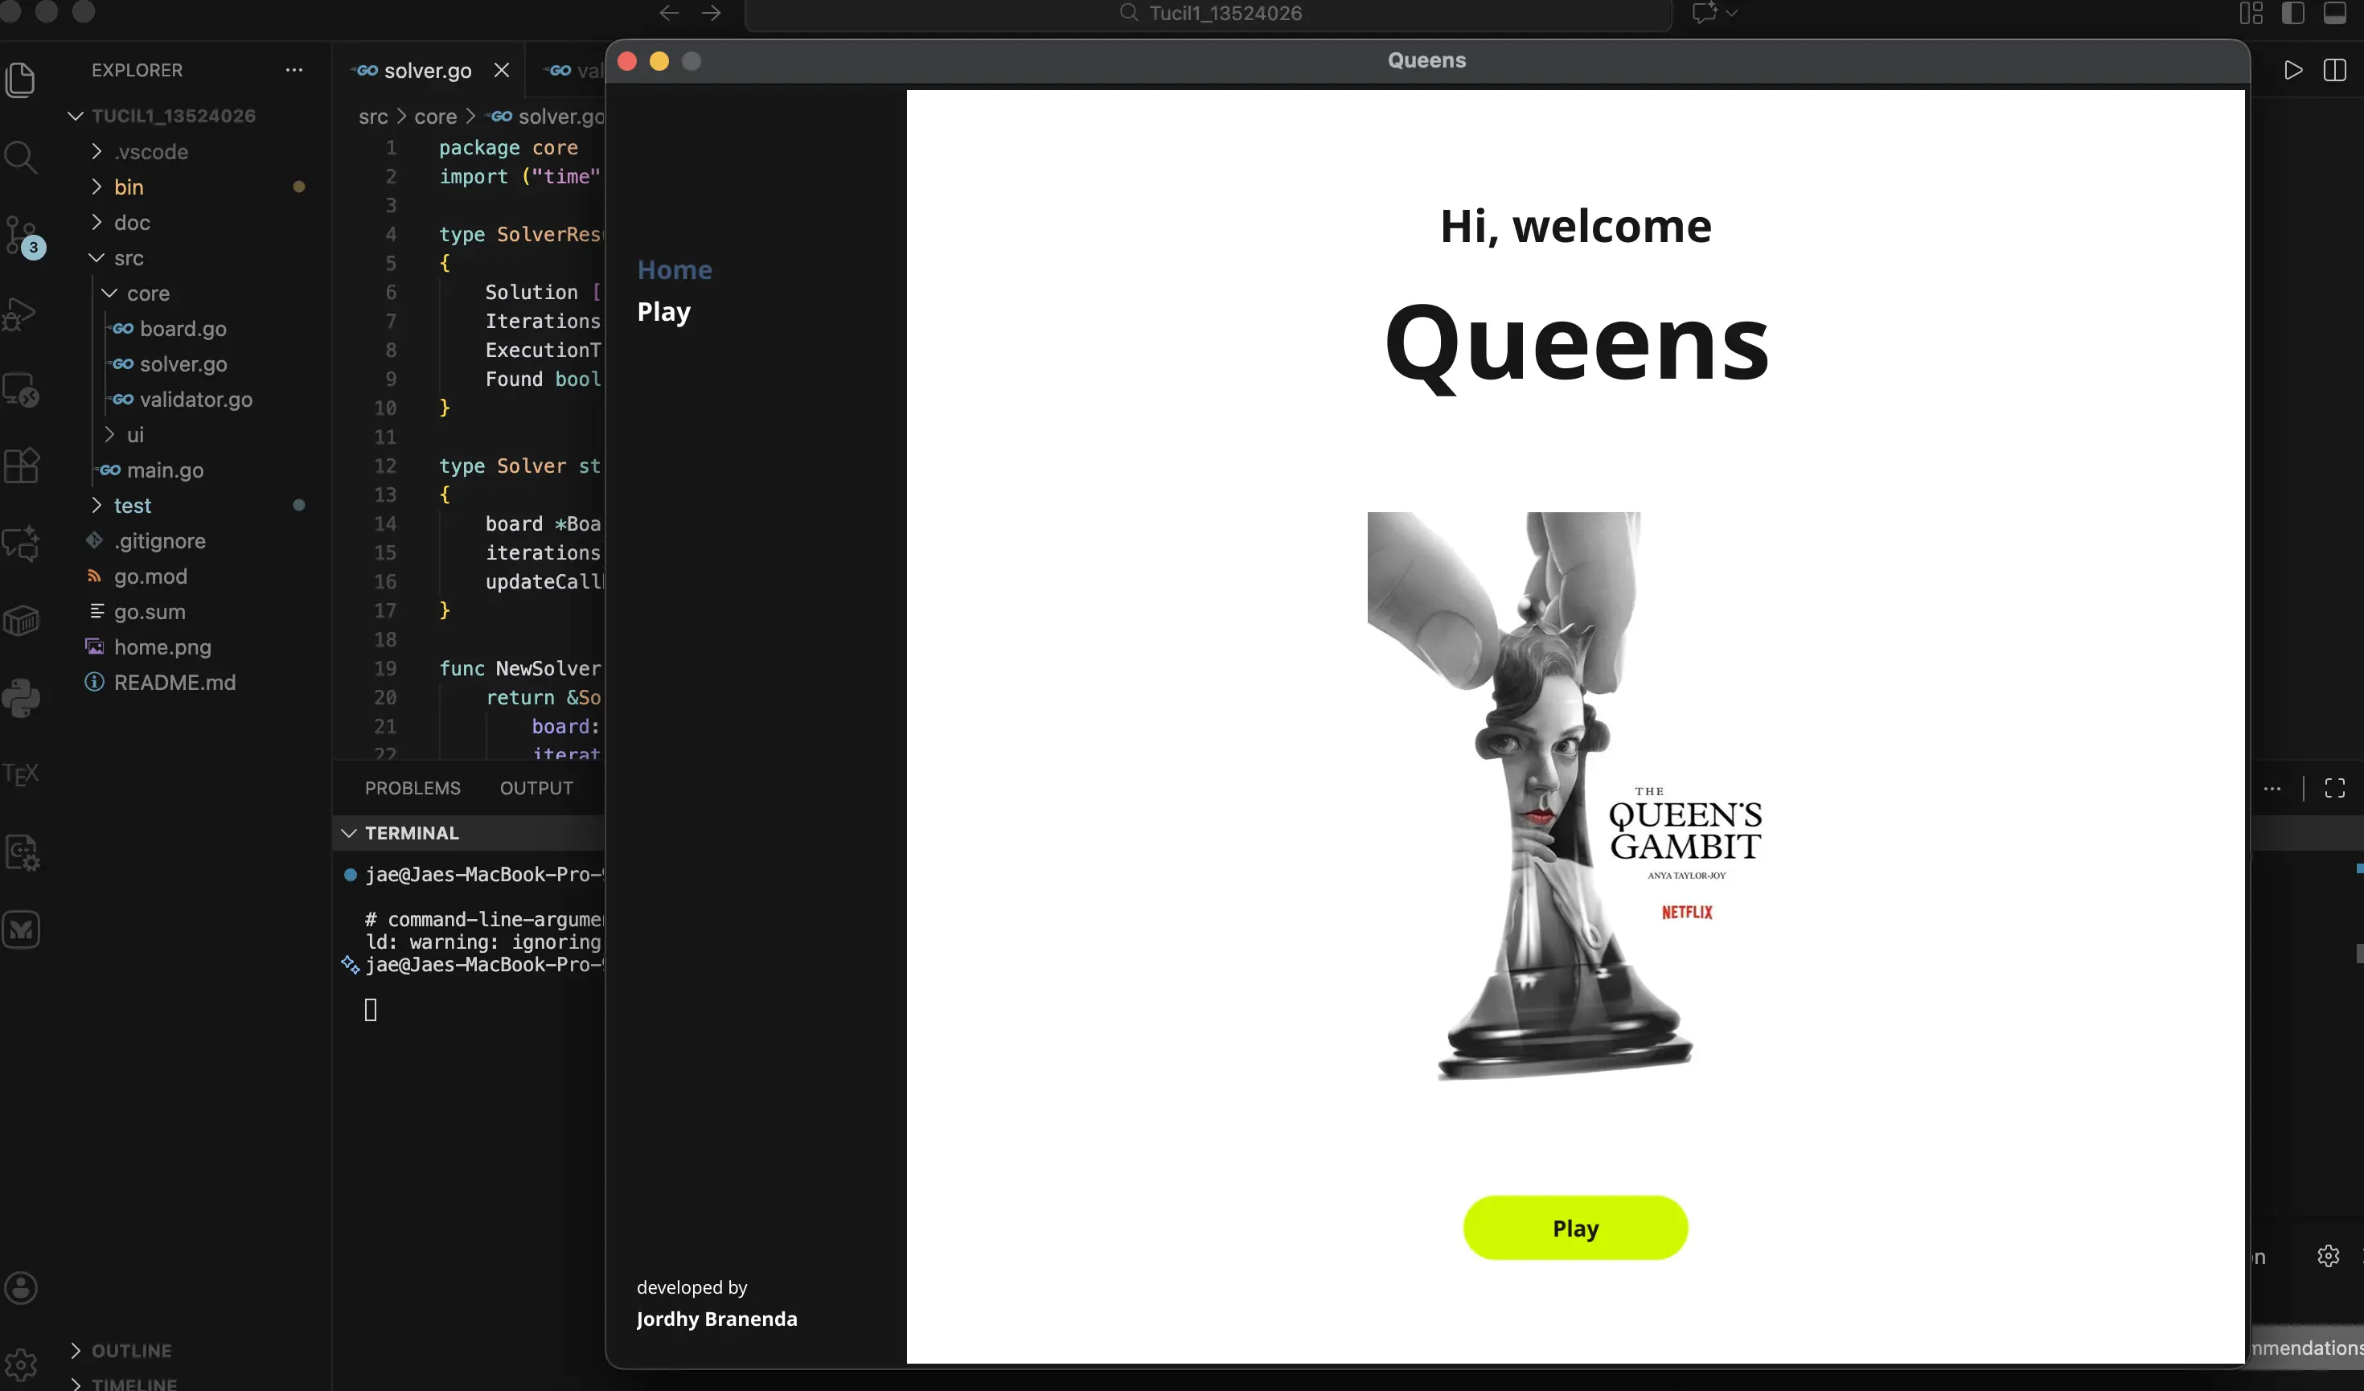The height and width of the screenshot is (1391, 2364).
Task: Click the Run file play icon
Action: pyautogui.click(x=2292, y=70)
